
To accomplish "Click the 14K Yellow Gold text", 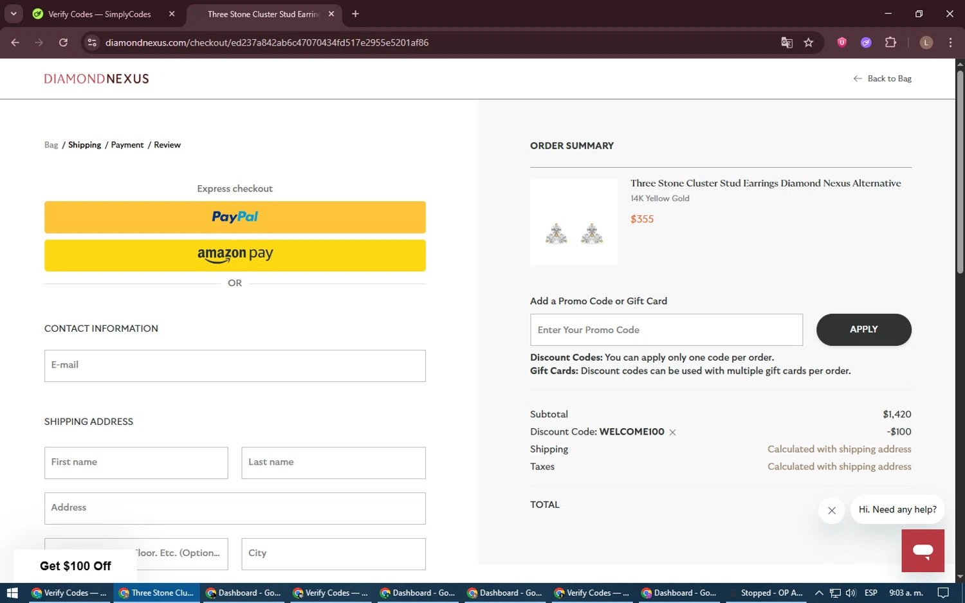I will (660, 199).
